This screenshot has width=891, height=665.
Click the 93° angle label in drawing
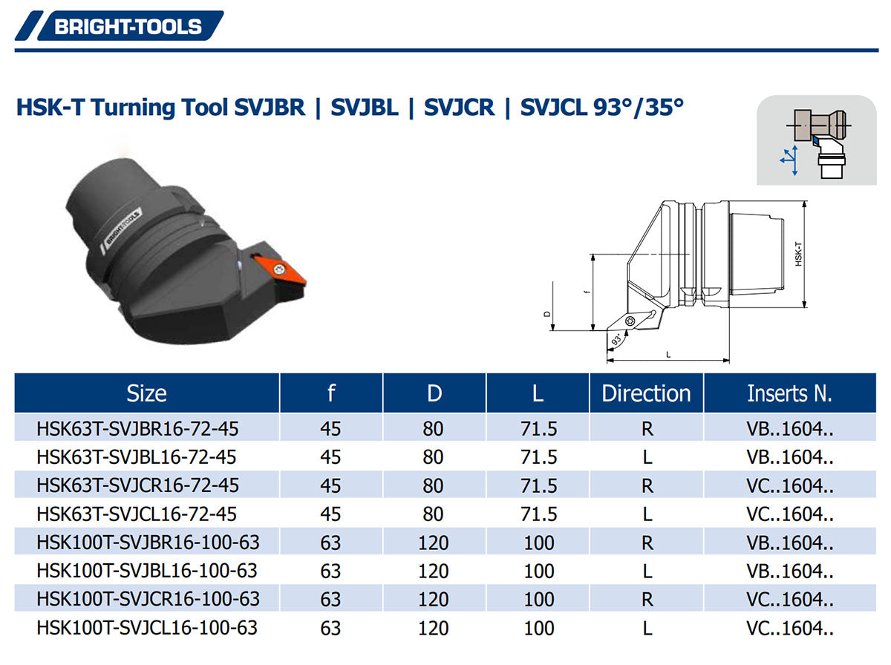tap(617, 339)
